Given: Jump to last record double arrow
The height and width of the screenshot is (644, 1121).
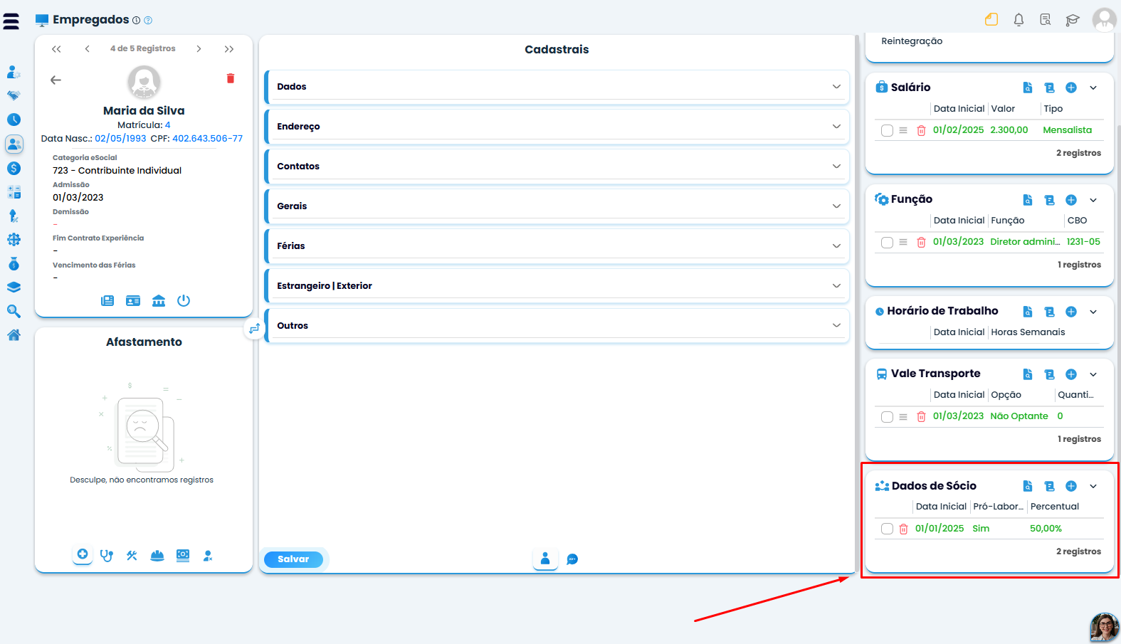Looking at the screenshot, I should [x=229, y=49].
